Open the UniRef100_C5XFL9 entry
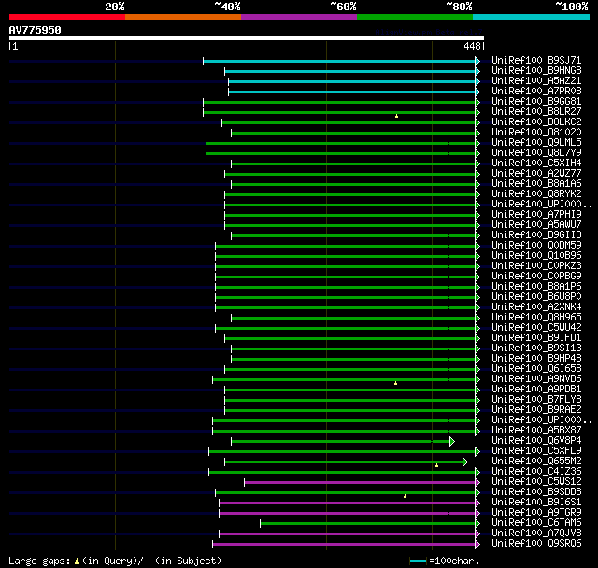598x568 pixels. tap(536, 451)
